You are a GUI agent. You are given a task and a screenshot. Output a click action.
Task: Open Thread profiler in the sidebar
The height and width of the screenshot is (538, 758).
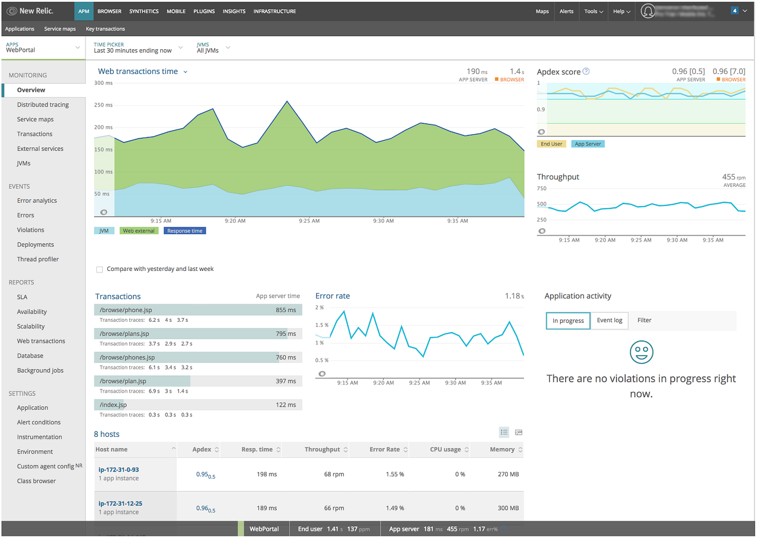[38, 260]
